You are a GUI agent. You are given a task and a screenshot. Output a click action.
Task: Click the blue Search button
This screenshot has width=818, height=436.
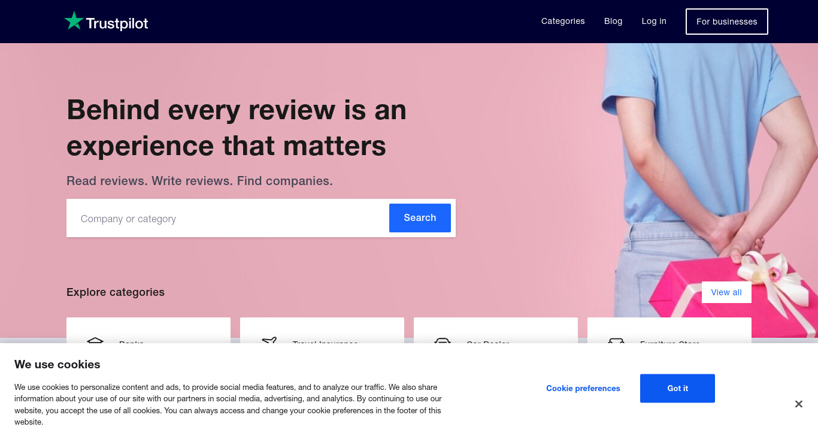tap(420, 218)
